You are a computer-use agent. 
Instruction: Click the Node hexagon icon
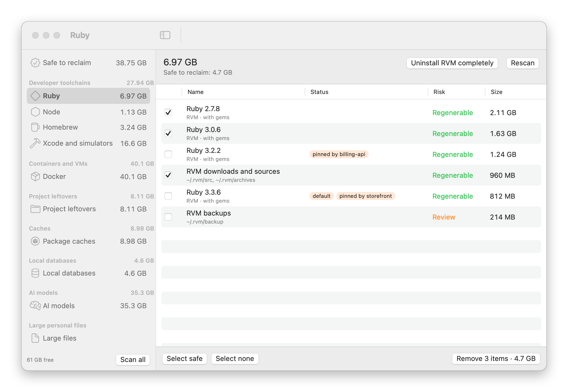click(x=35, y=112)
